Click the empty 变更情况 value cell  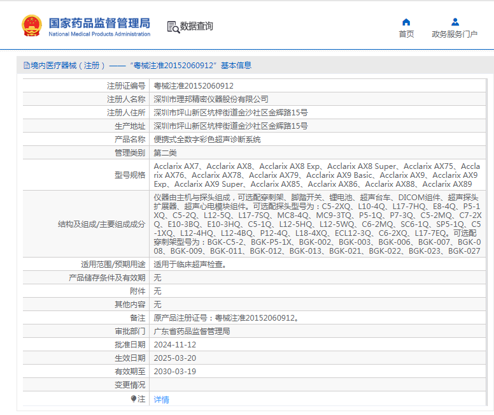(318, 385)
